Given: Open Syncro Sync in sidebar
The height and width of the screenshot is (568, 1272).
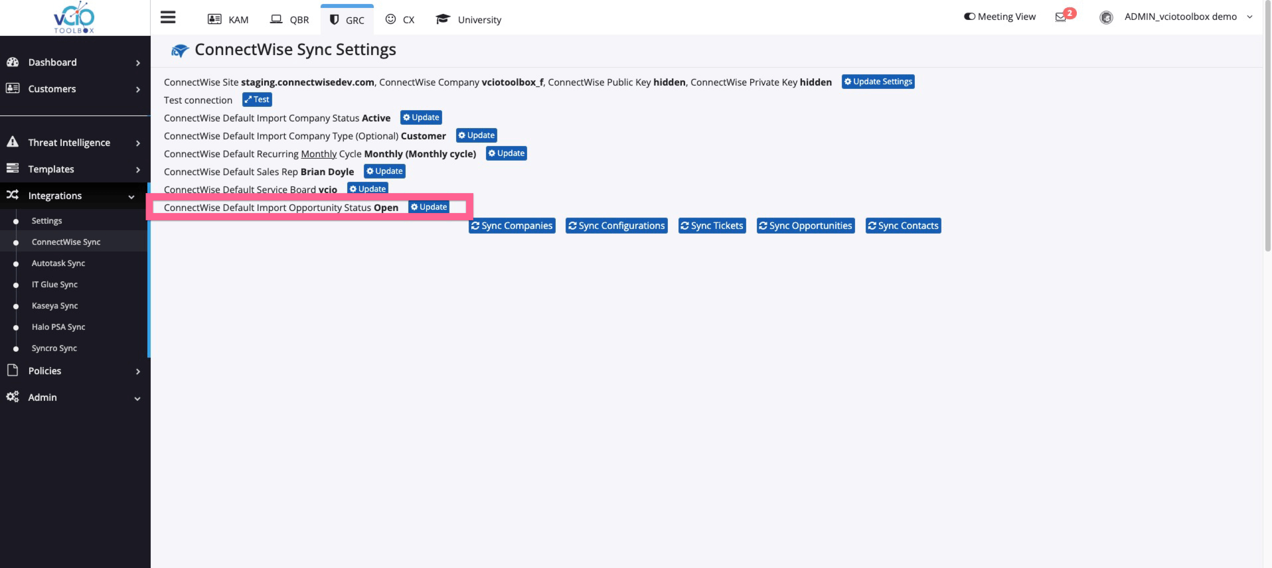Looking at the screenshot, I should pos(54,348).
